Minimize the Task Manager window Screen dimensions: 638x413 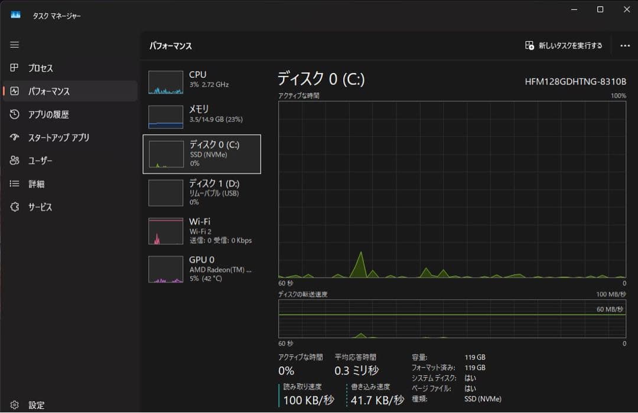[x=574, y=9]
